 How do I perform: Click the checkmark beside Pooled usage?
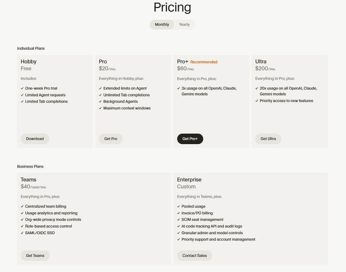(x=178, y=207)
